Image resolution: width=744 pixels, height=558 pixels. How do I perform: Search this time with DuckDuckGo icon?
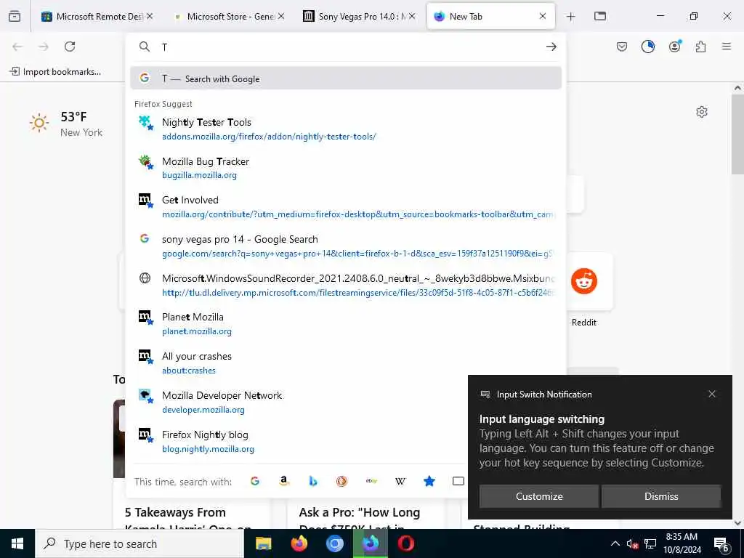click(341, 481)
